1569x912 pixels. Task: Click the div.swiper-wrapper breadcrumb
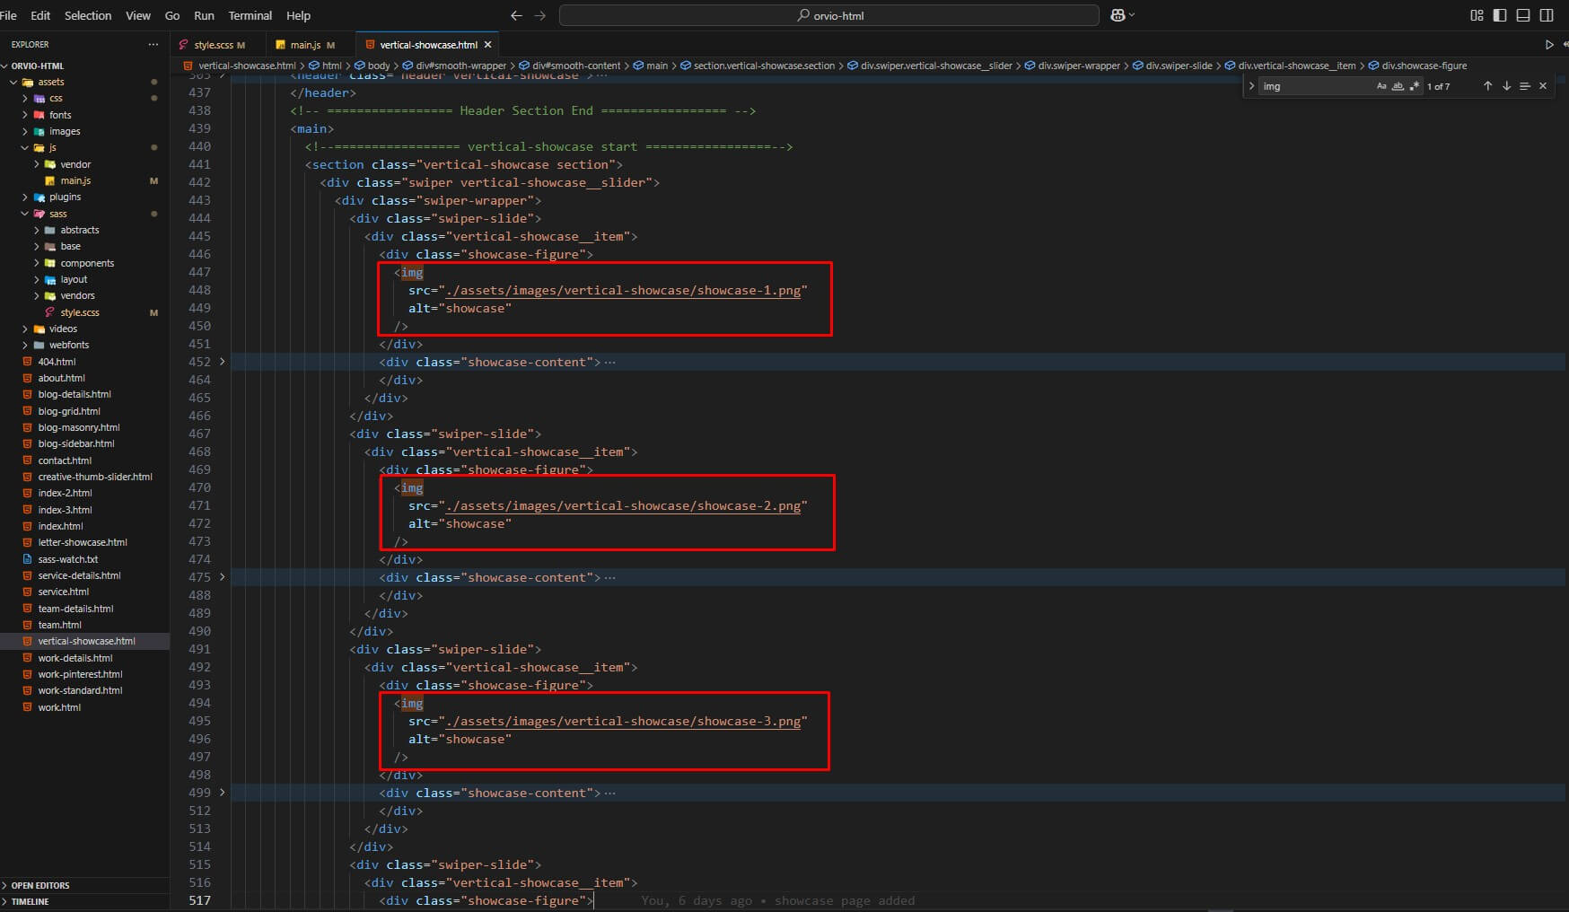[x=1073, y=66]
